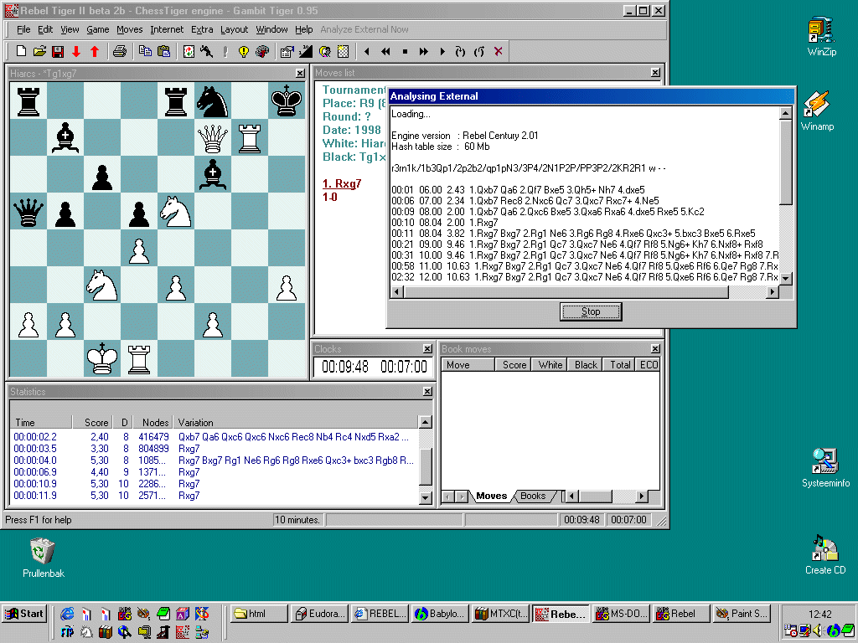Click the open folder toolbar icon
Viewport: 858px width, 643px height.
pyautogui.click(x=39, y=51)
